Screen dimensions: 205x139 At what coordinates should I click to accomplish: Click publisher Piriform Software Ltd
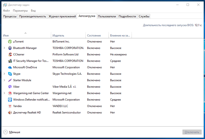(65, 55)
